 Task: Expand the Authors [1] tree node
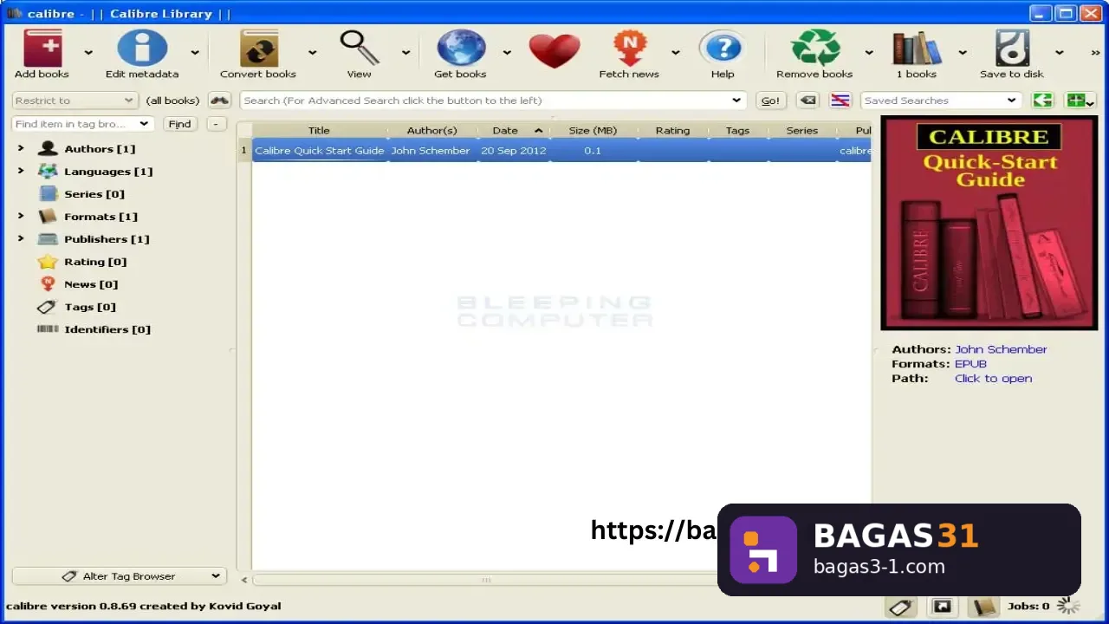21,148
